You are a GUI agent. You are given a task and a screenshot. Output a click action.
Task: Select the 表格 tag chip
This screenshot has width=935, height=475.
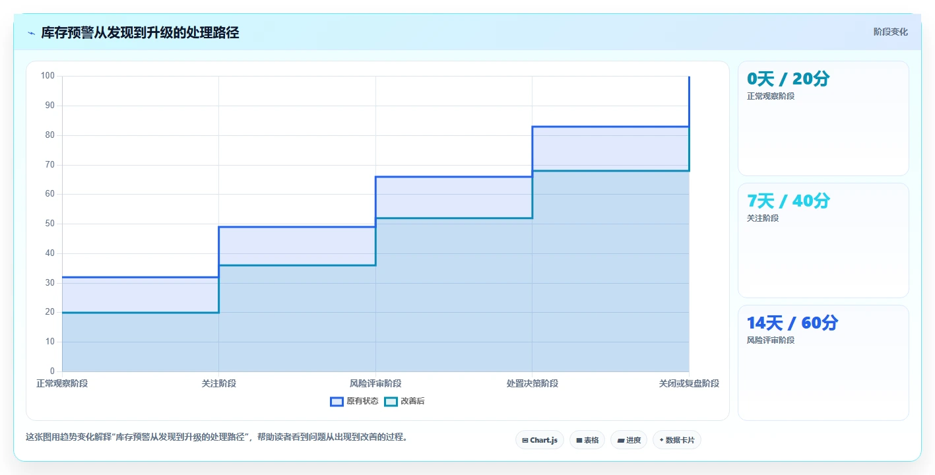point(587,440)
